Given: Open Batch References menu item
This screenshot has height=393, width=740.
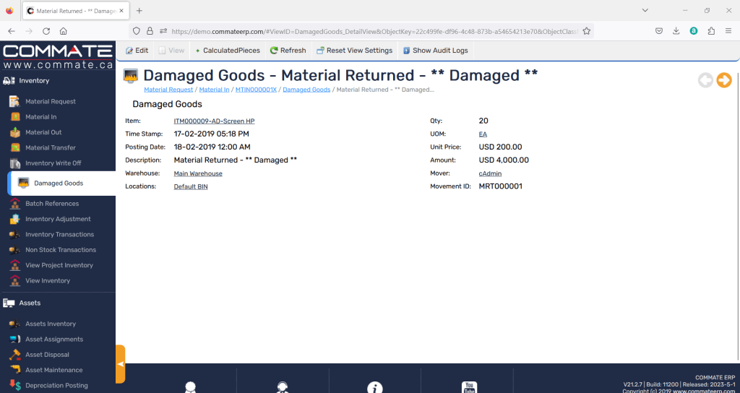Looking at the screenshot, I should (52, 204).
